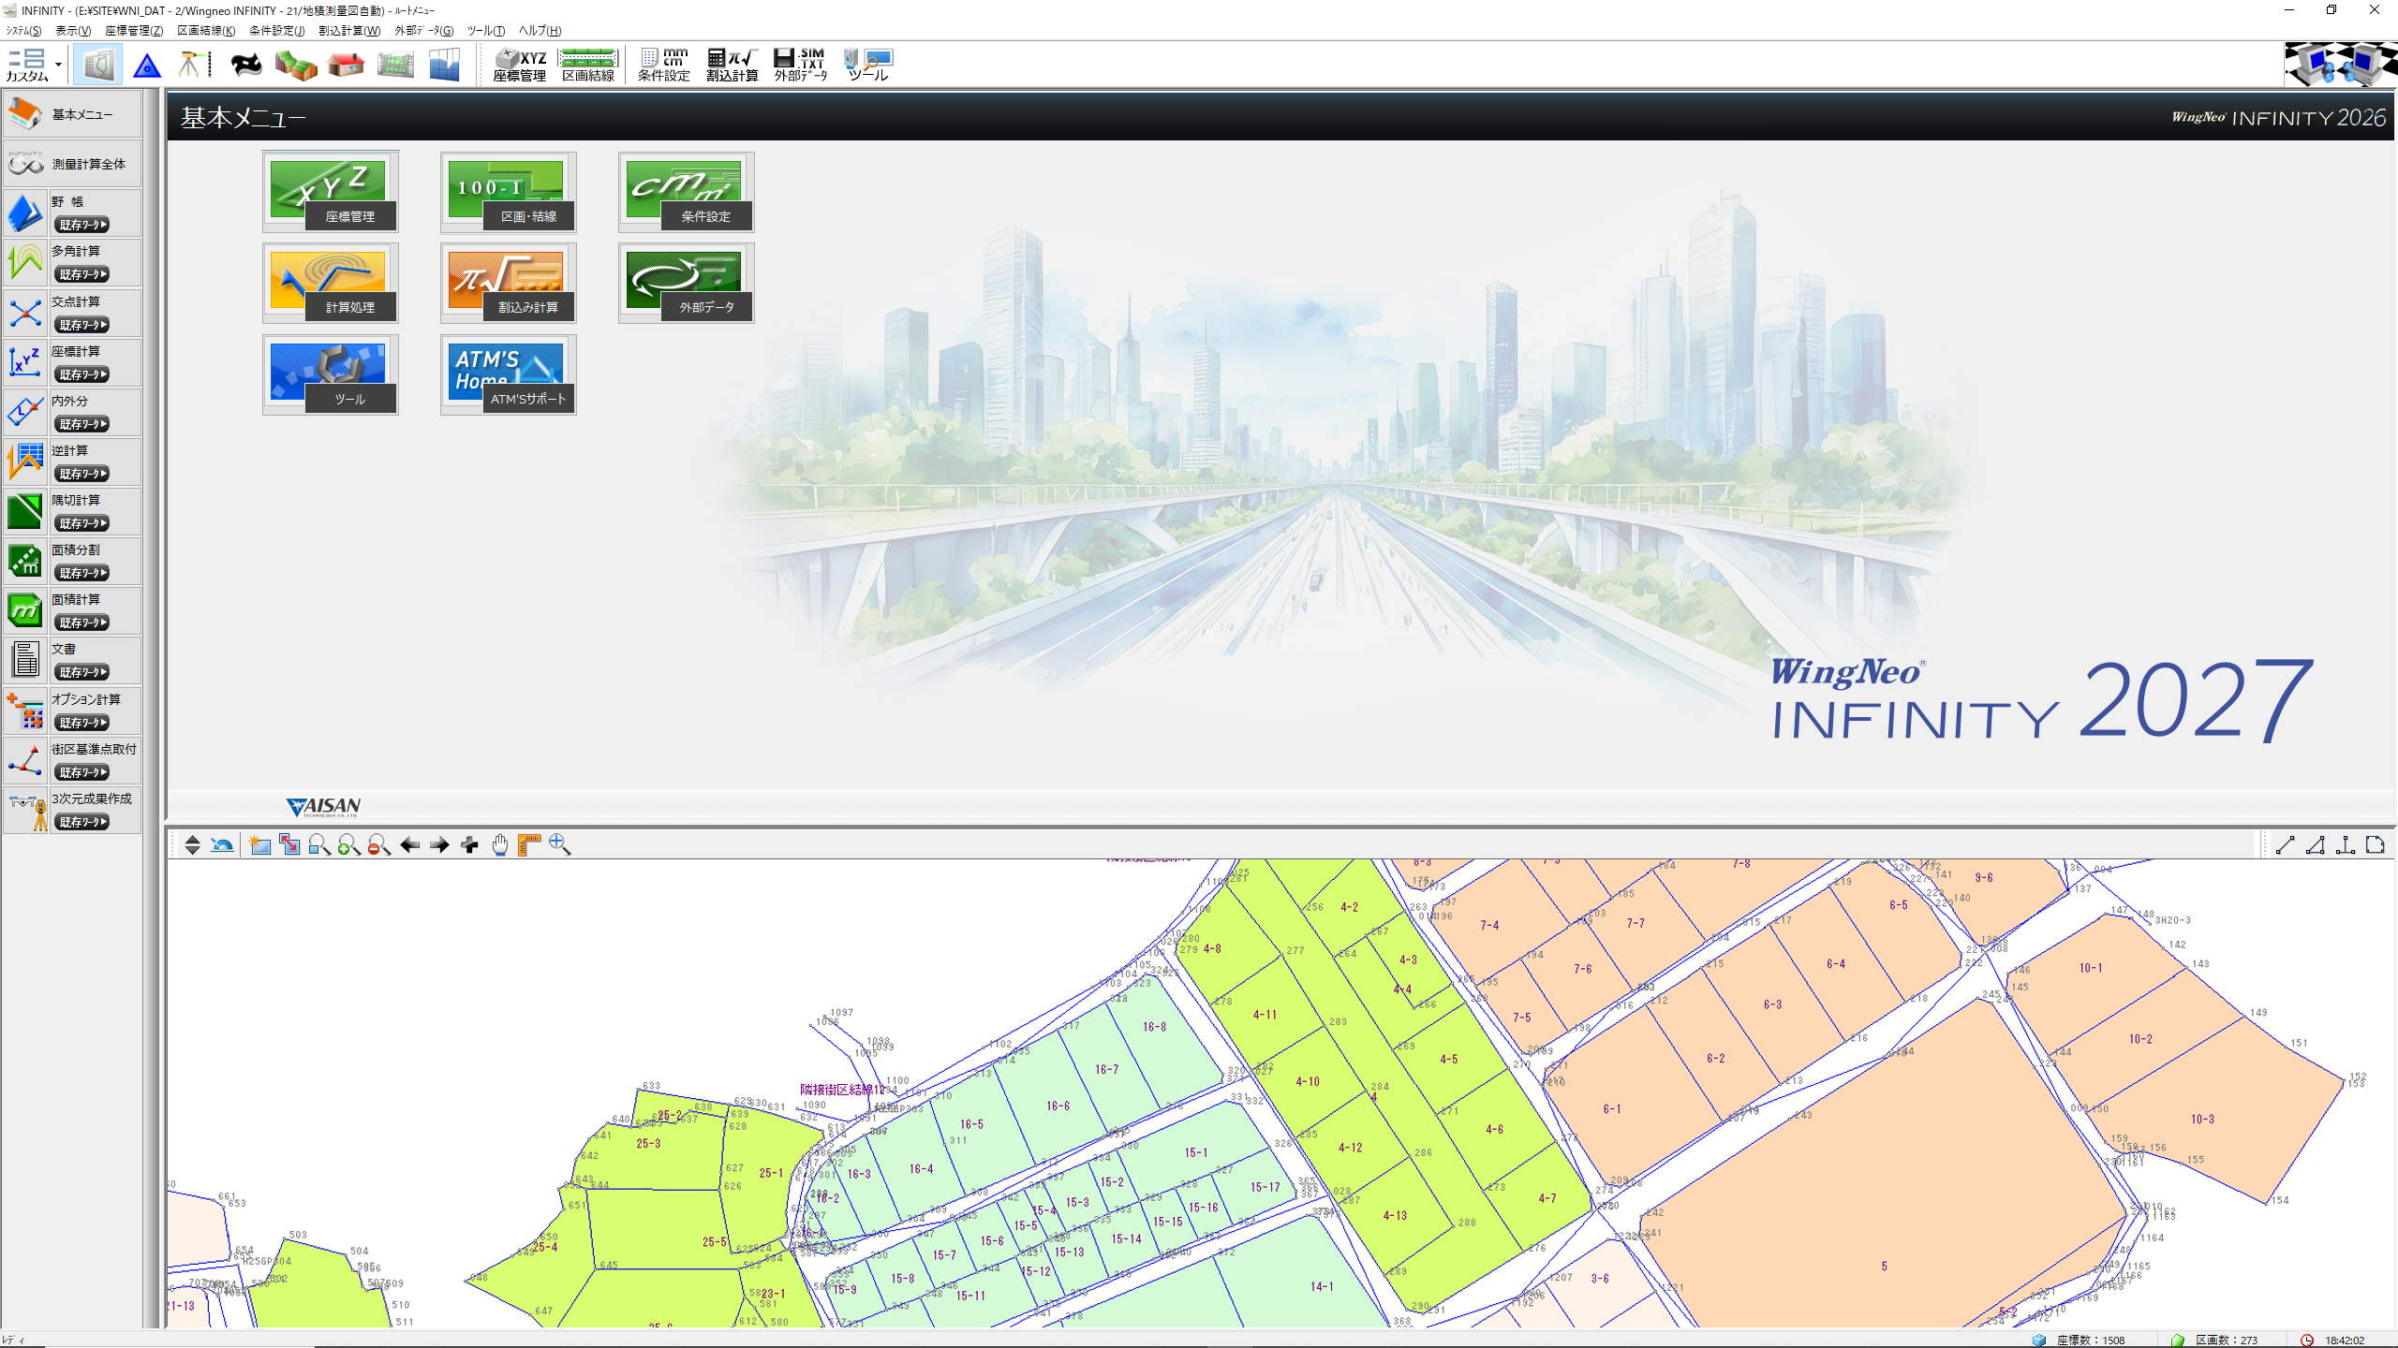Viewport: 2398px width, 1348px height.
Task: Open the 割込み計算 tile
Action: point(508,284)
